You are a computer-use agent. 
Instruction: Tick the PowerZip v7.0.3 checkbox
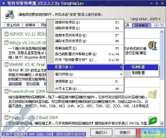[6, 117]
